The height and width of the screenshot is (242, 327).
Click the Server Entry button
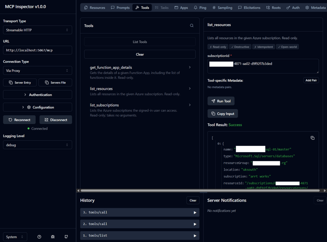point(20,83)
